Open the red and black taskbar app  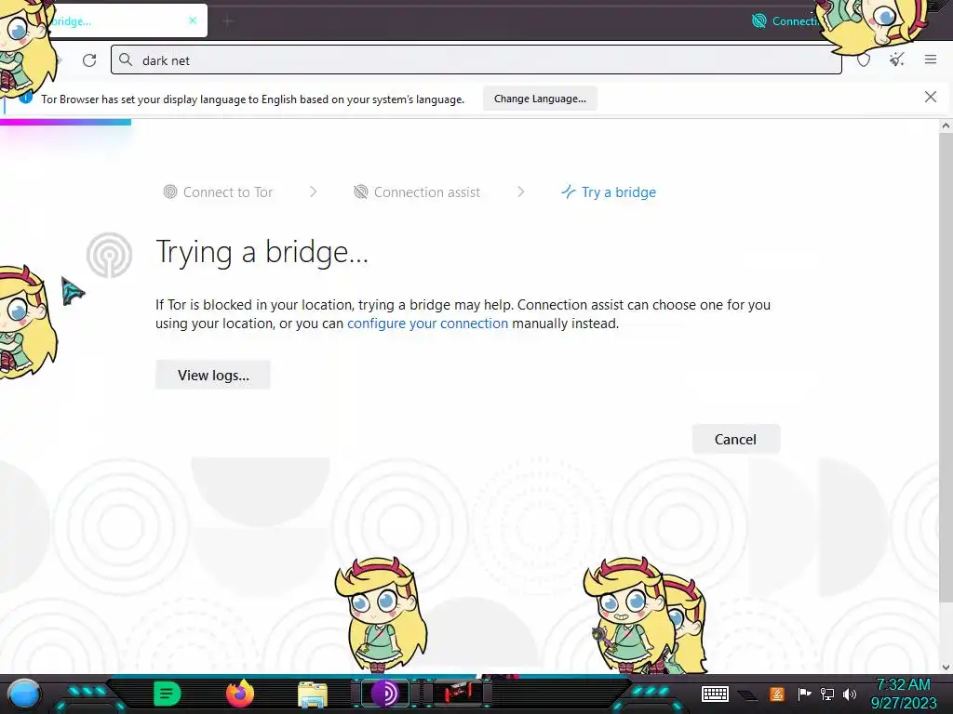458,694
